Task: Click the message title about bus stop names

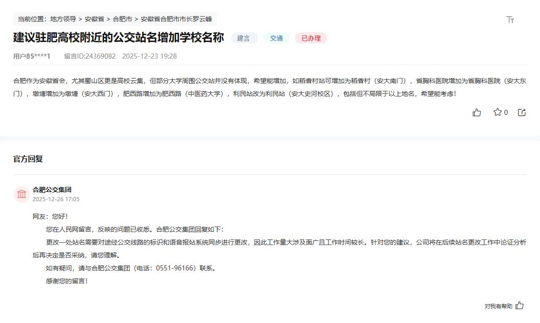Action: click(117, 38)
